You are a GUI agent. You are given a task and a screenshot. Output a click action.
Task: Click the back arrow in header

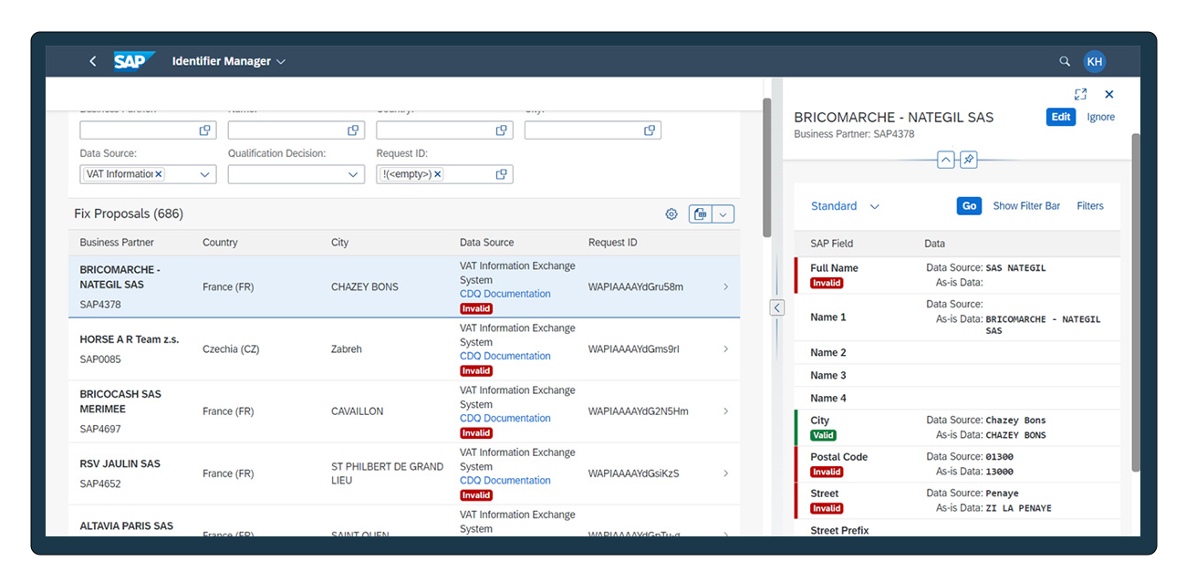[92, 61]
